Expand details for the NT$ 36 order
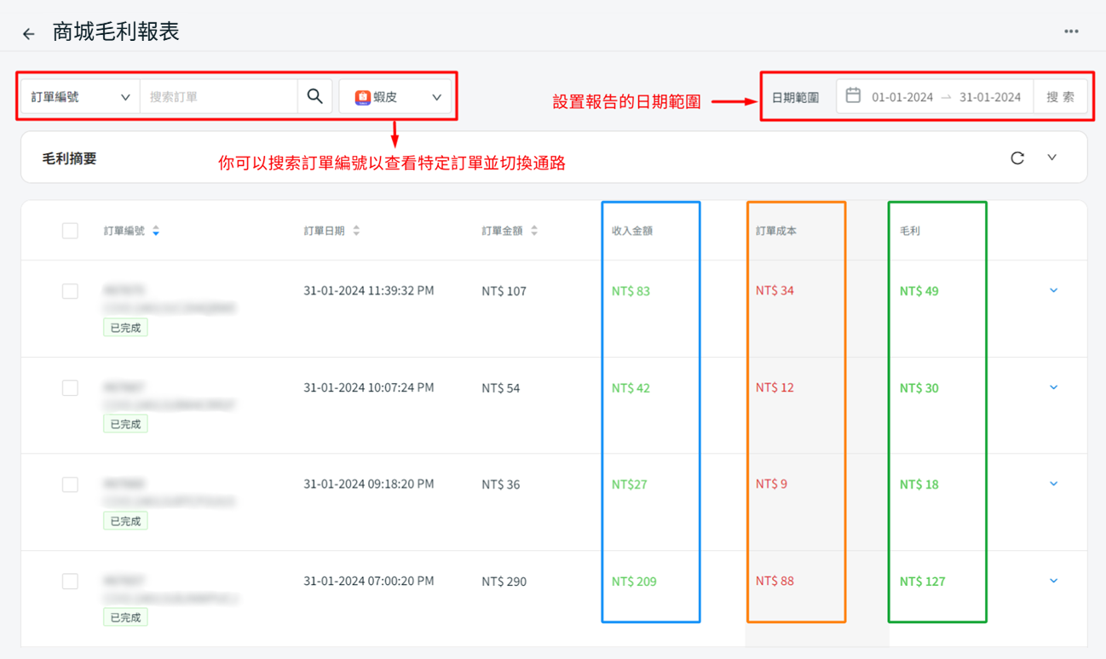 point(1054,484)
